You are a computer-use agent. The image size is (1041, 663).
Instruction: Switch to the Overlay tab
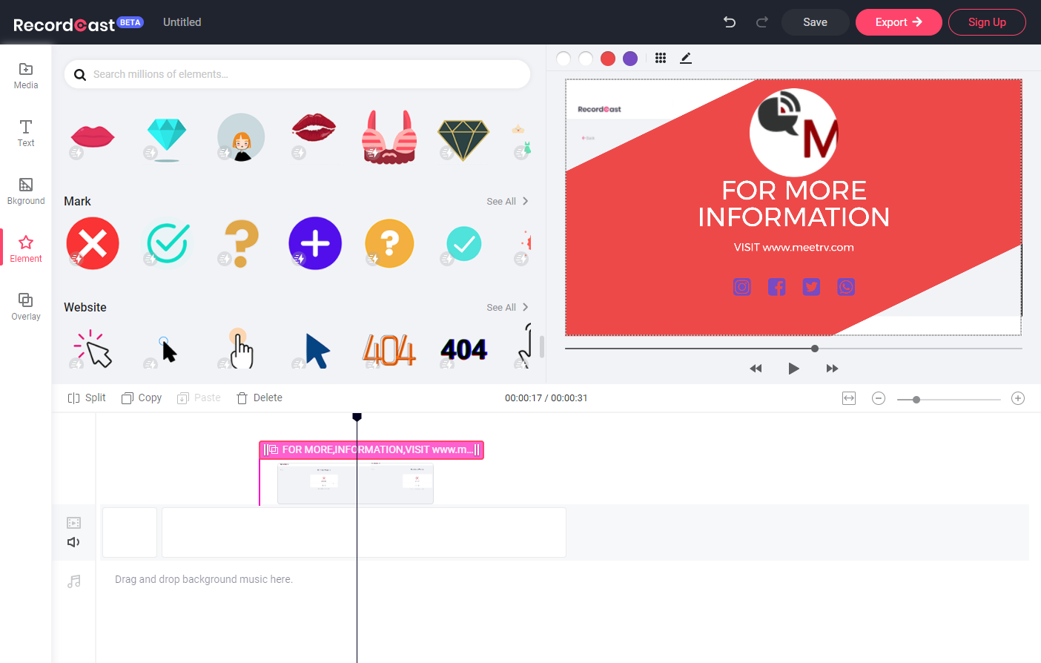26,306
